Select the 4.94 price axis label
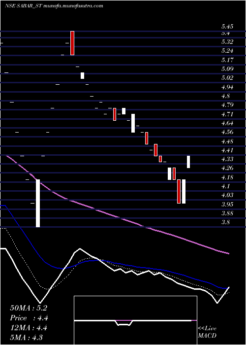The height and width of the screenshot is (345, 246). (227, 87)
